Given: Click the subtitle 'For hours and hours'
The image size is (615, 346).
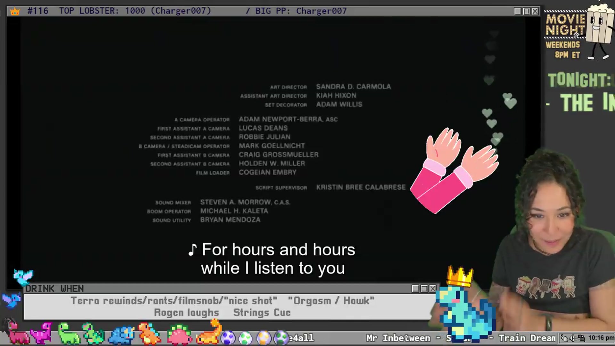Looking at the screenshot, I should 278,250.
